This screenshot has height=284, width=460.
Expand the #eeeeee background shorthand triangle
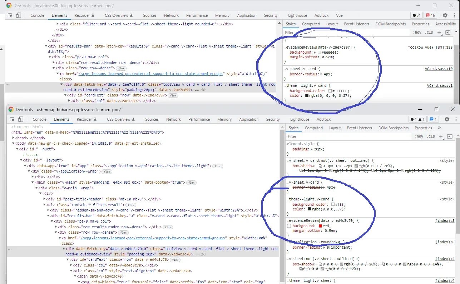coord(315,52)
